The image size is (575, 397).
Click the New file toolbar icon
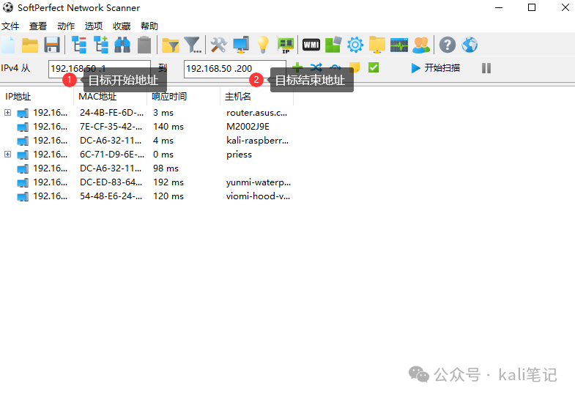[8, 45]
